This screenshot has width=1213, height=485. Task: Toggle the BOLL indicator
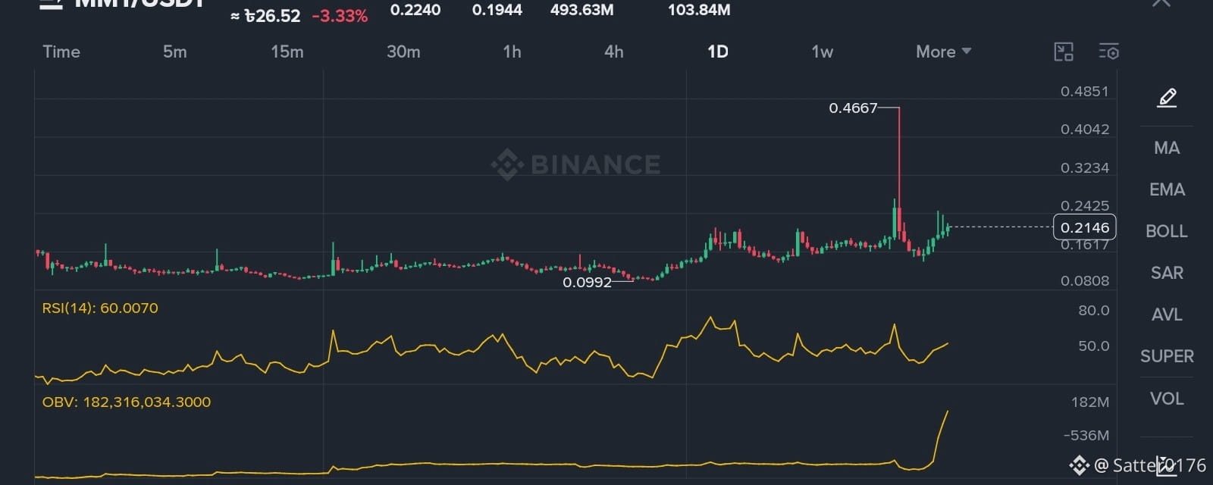pyautogui.click(x=1167, y=231)
